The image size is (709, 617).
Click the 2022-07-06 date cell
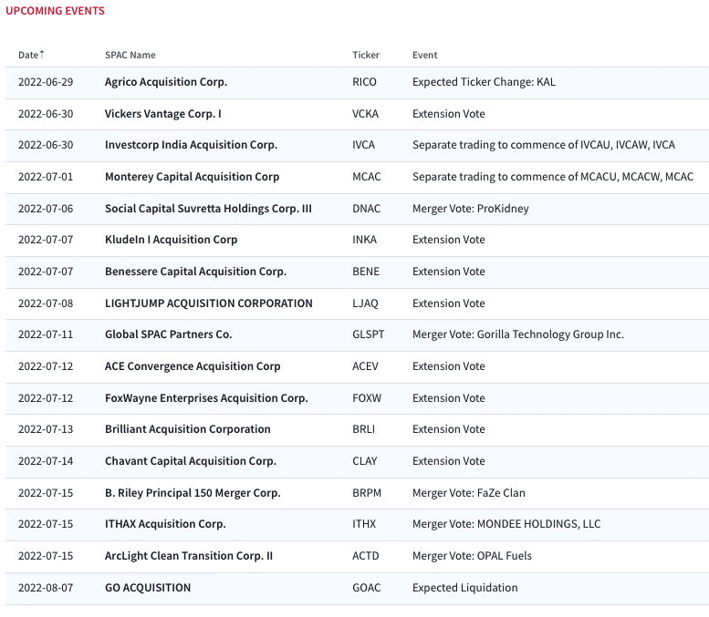(46, 209)
